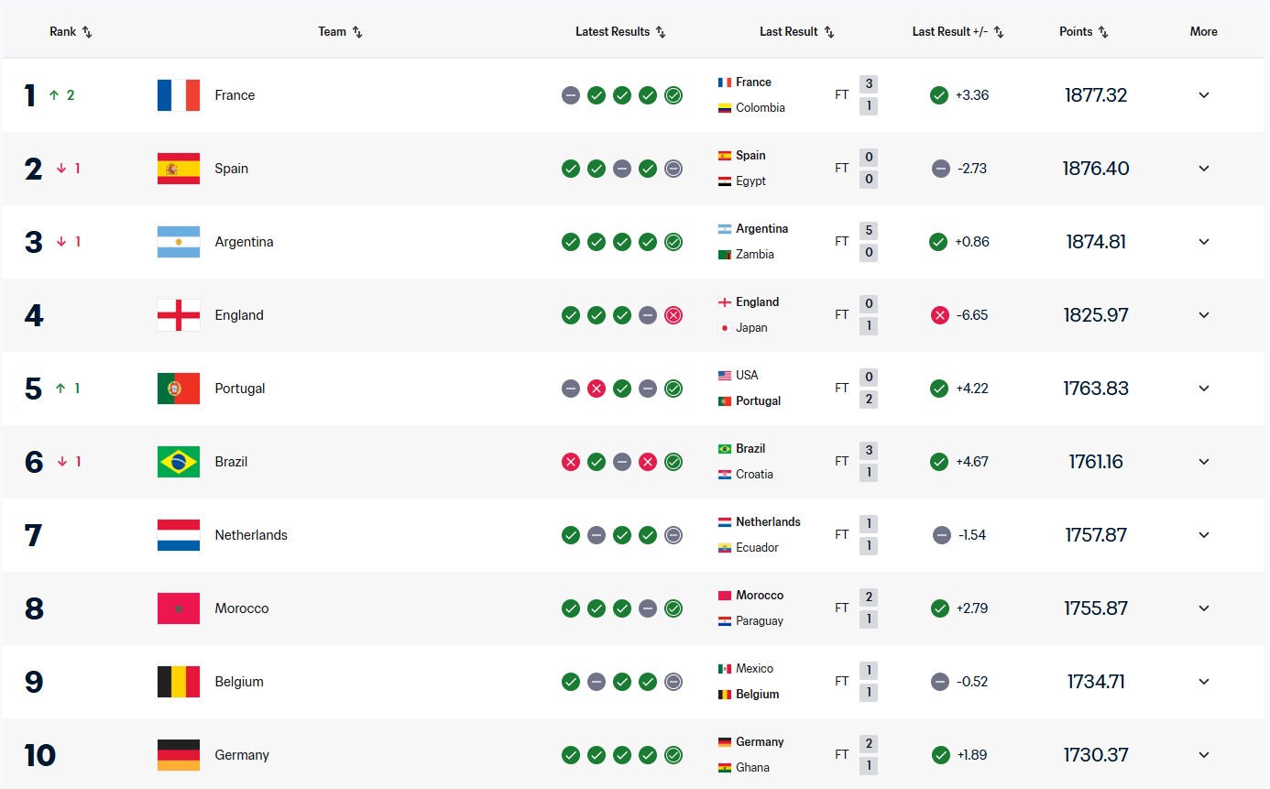Click the France flag icon
The height and width of the screenshot is (789, 1270).
coord(179,95)
